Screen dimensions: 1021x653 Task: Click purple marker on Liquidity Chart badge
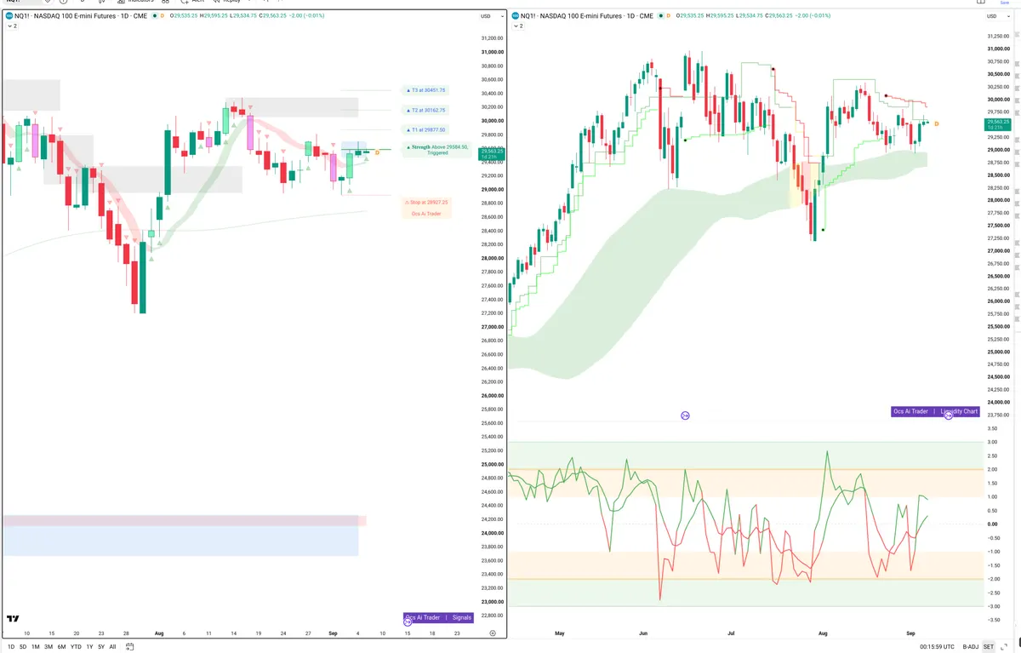coord(949,415)
